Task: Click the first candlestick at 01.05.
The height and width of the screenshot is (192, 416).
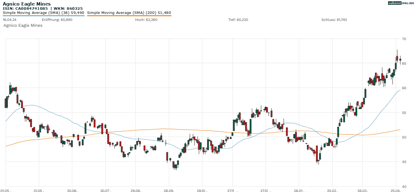Action: (x=5, y=103)
